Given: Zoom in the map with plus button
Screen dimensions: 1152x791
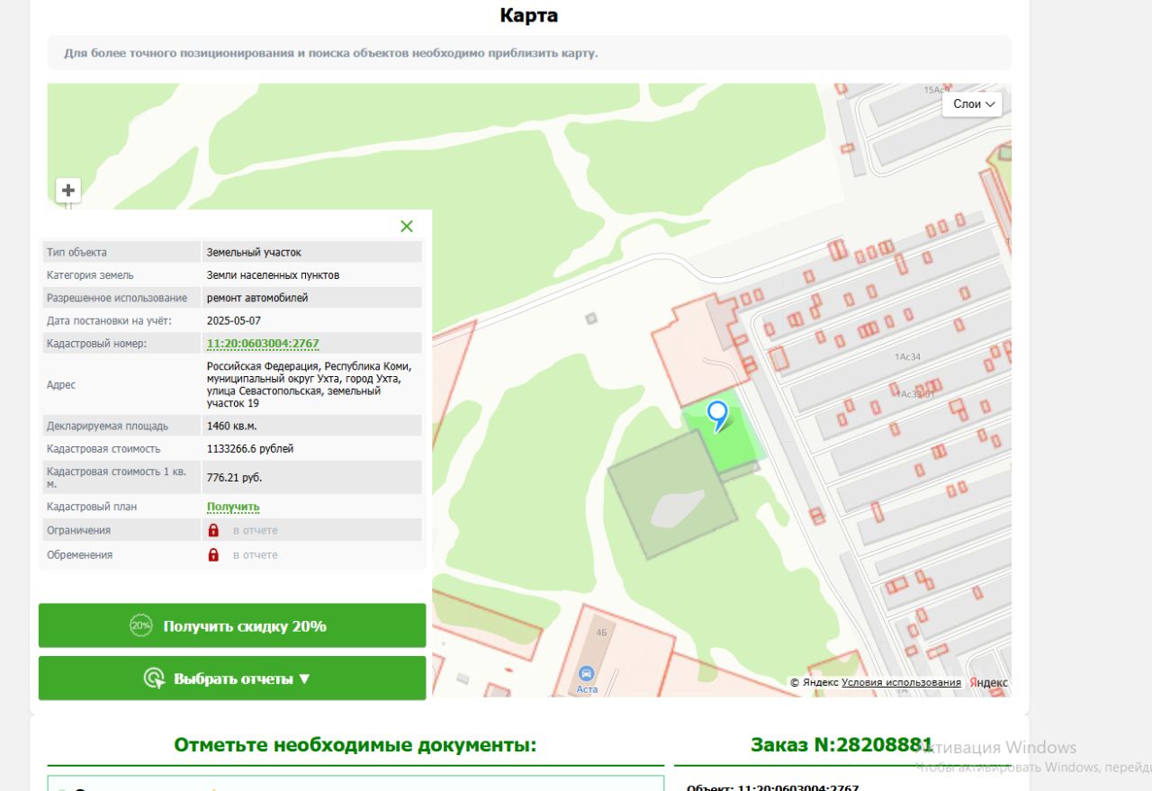Looking at the screenshot, I should tap(68, 191).
